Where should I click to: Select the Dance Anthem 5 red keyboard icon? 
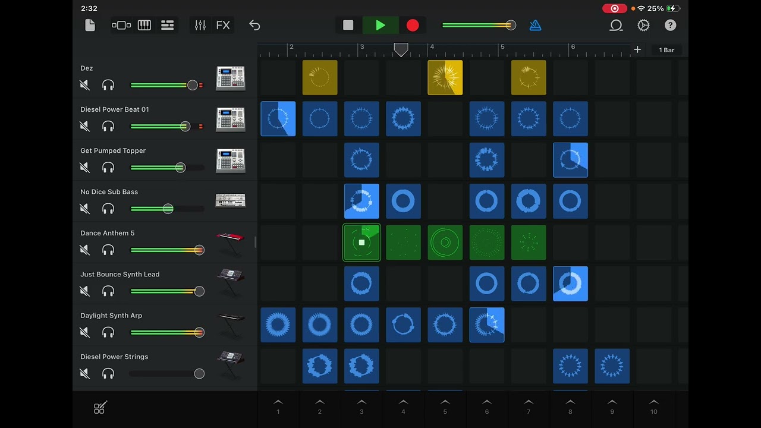[x=231, y=244]
